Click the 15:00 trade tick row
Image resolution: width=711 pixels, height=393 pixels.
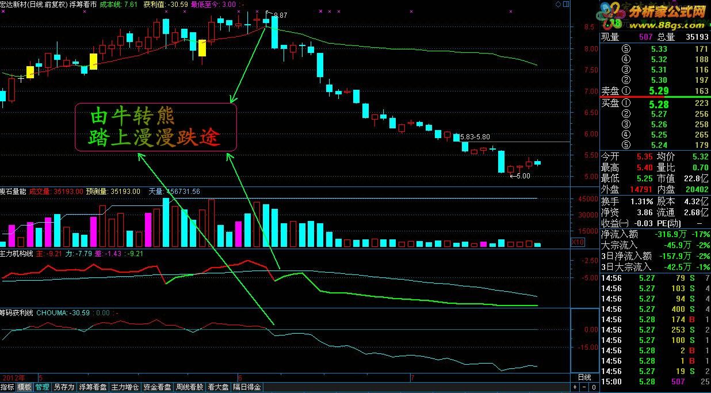655,381
